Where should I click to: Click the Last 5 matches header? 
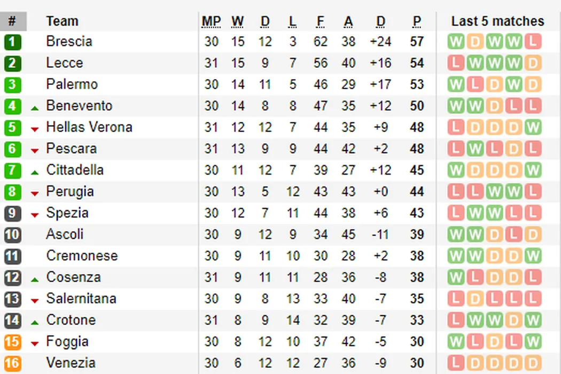[497, 21]
